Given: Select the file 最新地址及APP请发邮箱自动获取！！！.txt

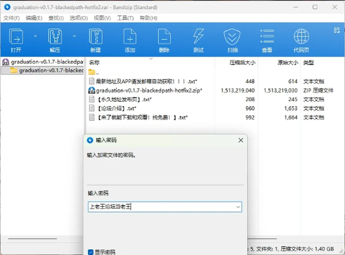Looking at the screenshot, I should click(x=146, y=81).
